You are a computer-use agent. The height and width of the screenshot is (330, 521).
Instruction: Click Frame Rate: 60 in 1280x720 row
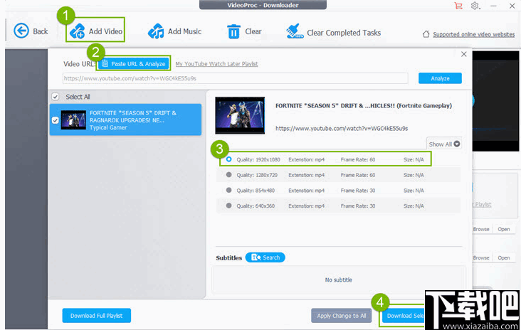[358, 175]
